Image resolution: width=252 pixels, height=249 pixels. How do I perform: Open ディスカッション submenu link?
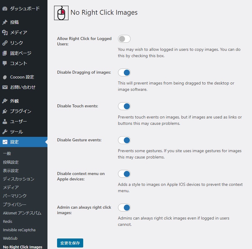(19, 179)
